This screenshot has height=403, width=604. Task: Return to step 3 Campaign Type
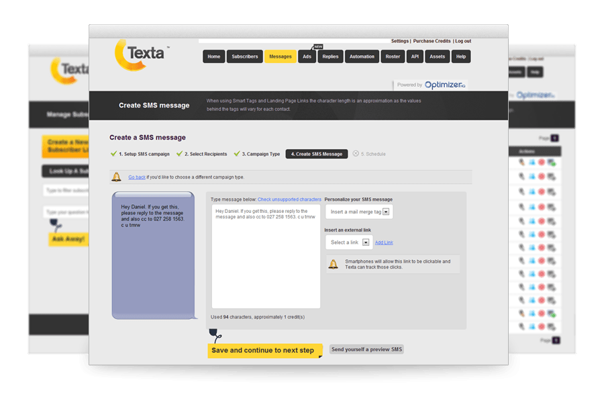[x=257, y=154]
